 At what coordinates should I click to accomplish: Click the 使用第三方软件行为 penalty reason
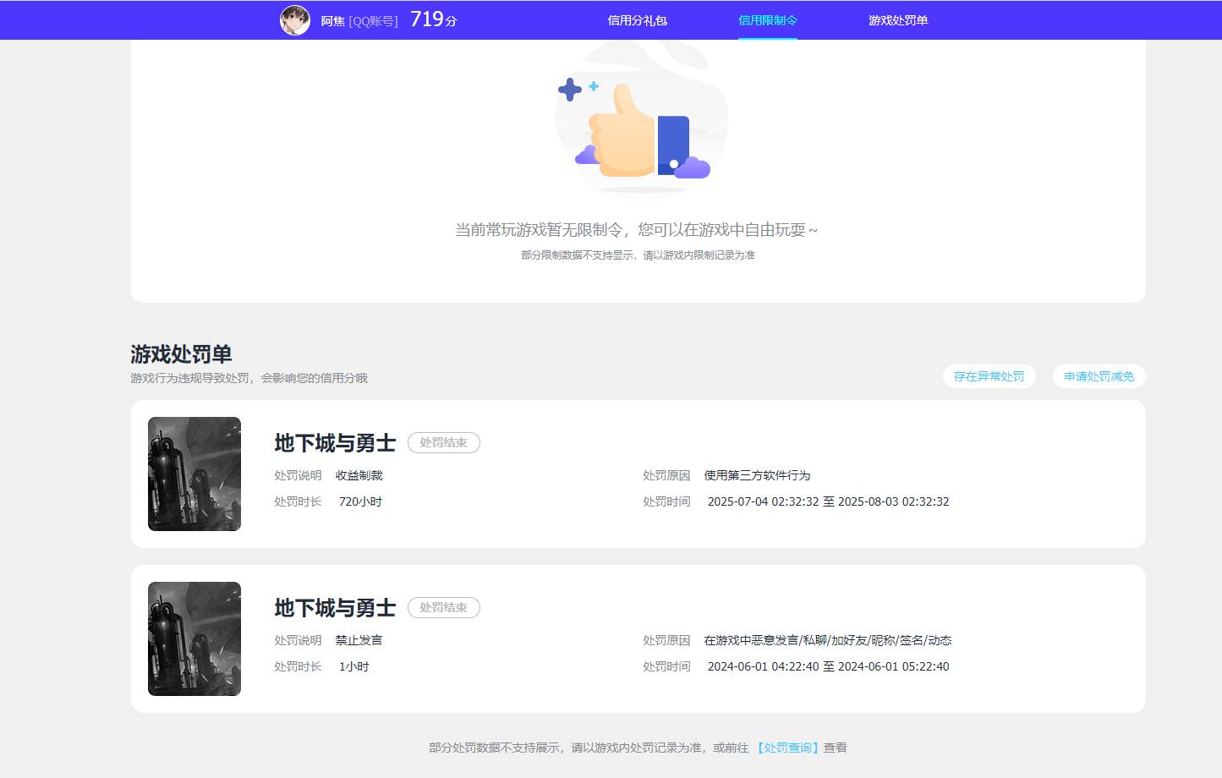(757, 475)
